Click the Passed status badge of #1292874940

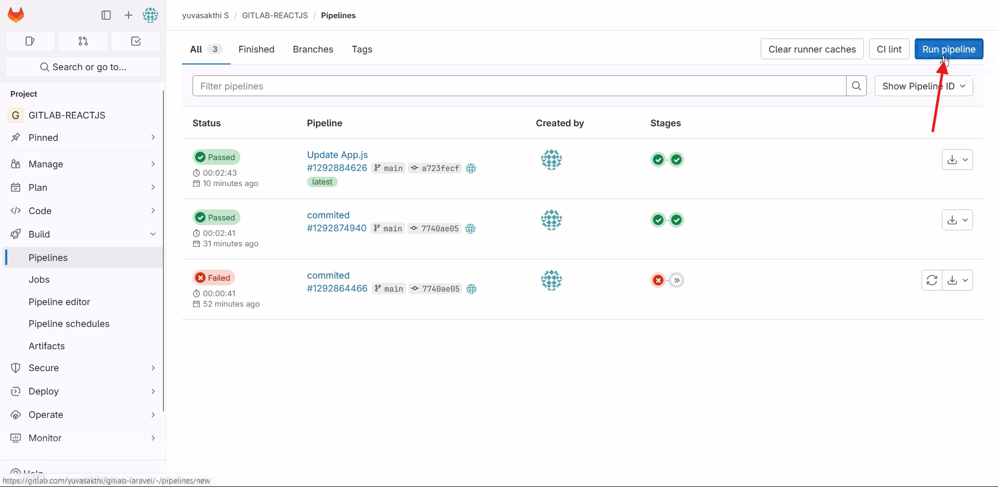(x=216, y=217)
